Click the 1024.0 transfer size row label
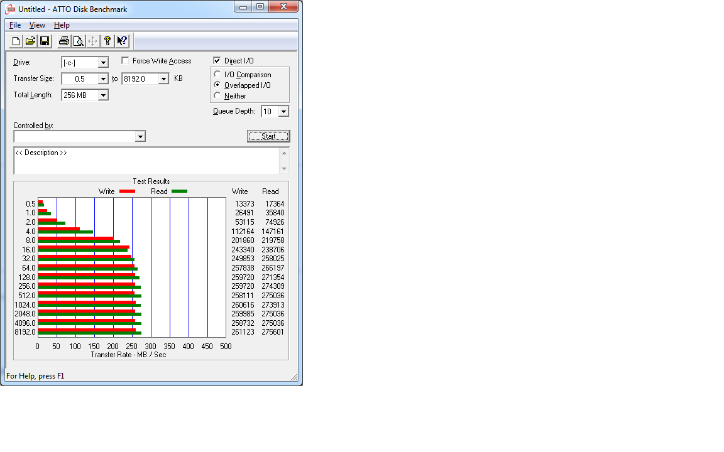724x452 pixels. pos(25,304)
